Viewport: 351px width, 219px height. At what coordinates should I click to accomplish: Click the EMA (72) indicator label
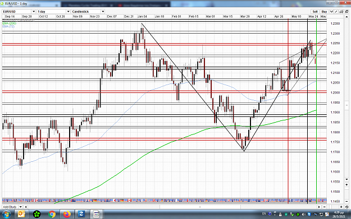[x=8, y=26]
